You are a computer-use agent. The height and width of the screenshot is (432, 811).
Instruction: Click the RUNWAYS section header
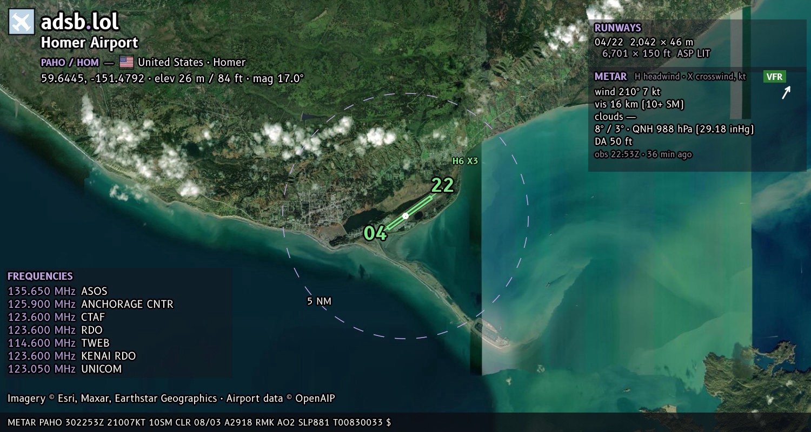click(617, 28)
